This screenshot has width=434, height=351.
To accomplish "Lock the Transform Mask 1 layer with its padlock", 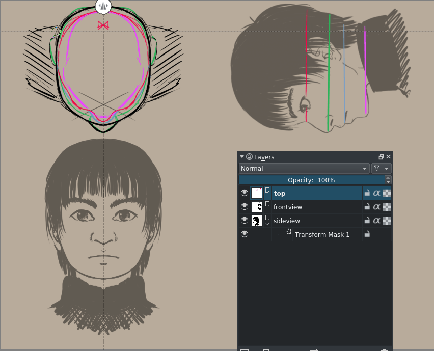I will tap(367, 234).
